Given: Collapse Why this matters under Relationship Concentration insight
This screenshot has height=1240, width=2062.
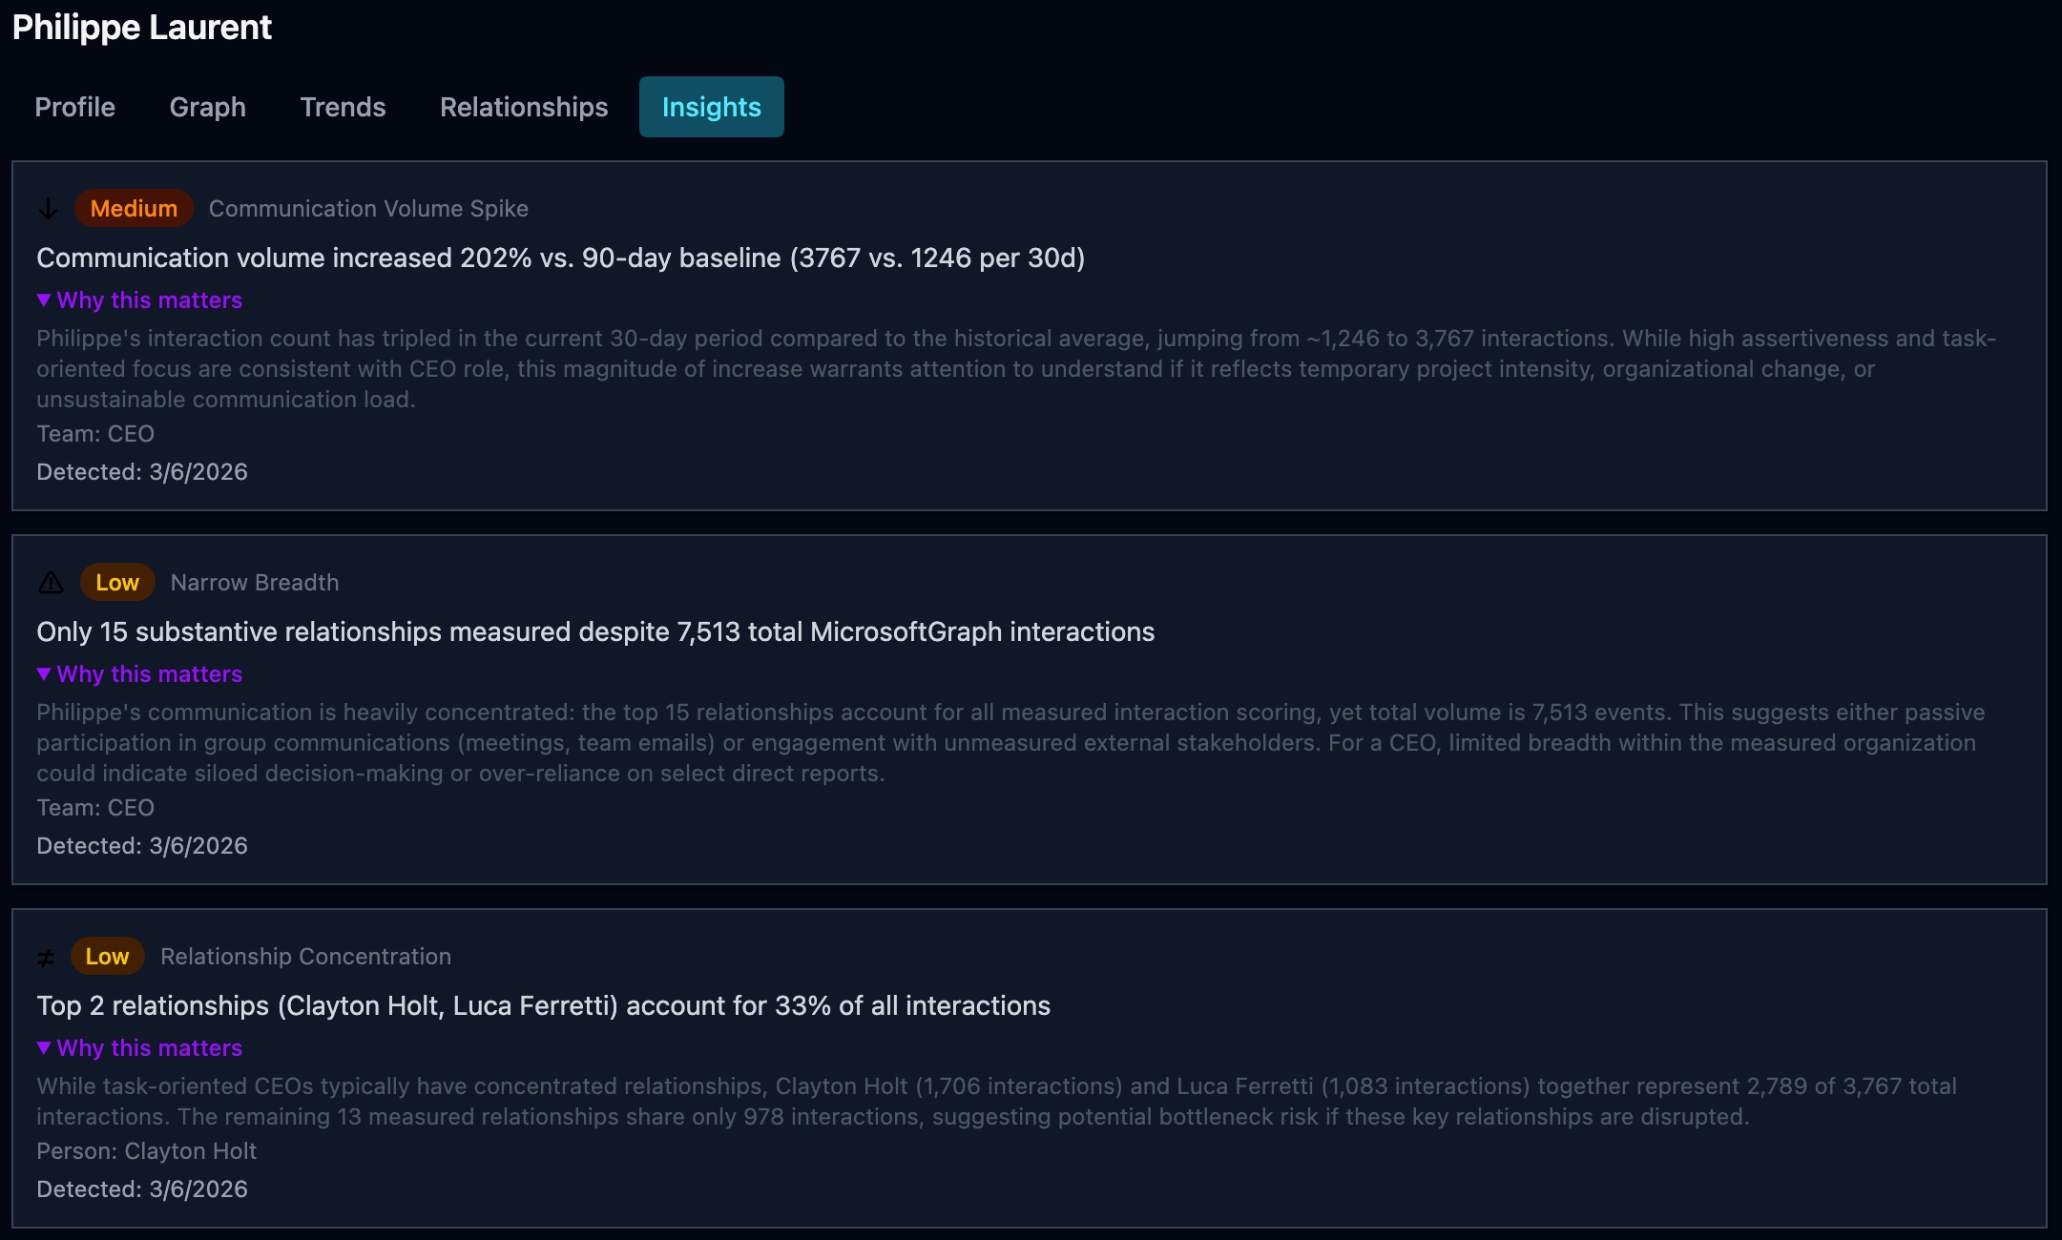Looking at the screenshot, I should click(139, 1047).
